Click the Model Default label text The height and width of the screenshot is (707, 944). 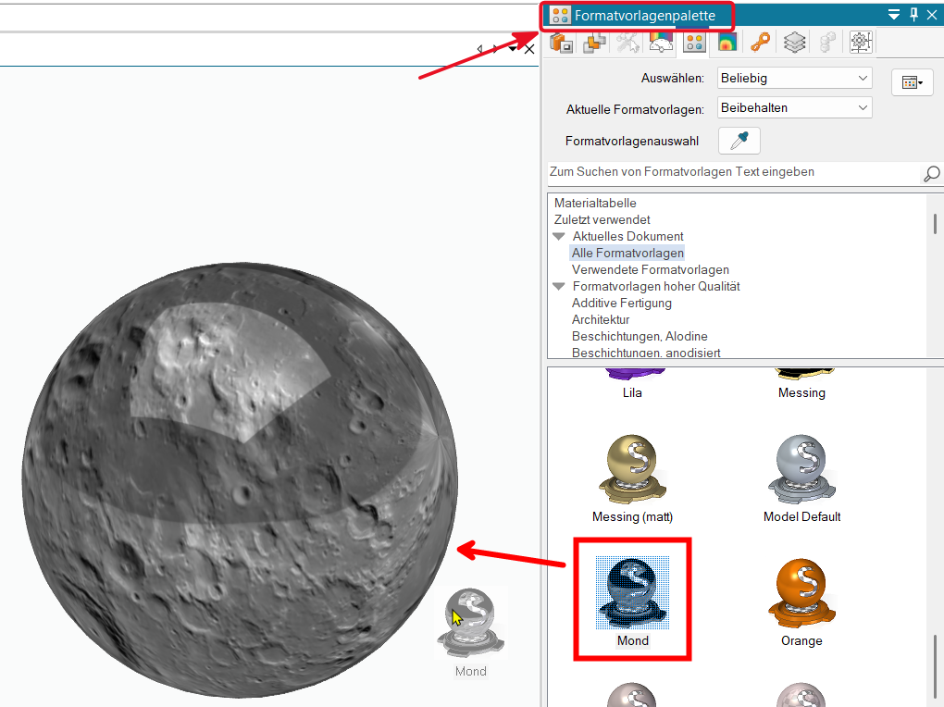801,516
